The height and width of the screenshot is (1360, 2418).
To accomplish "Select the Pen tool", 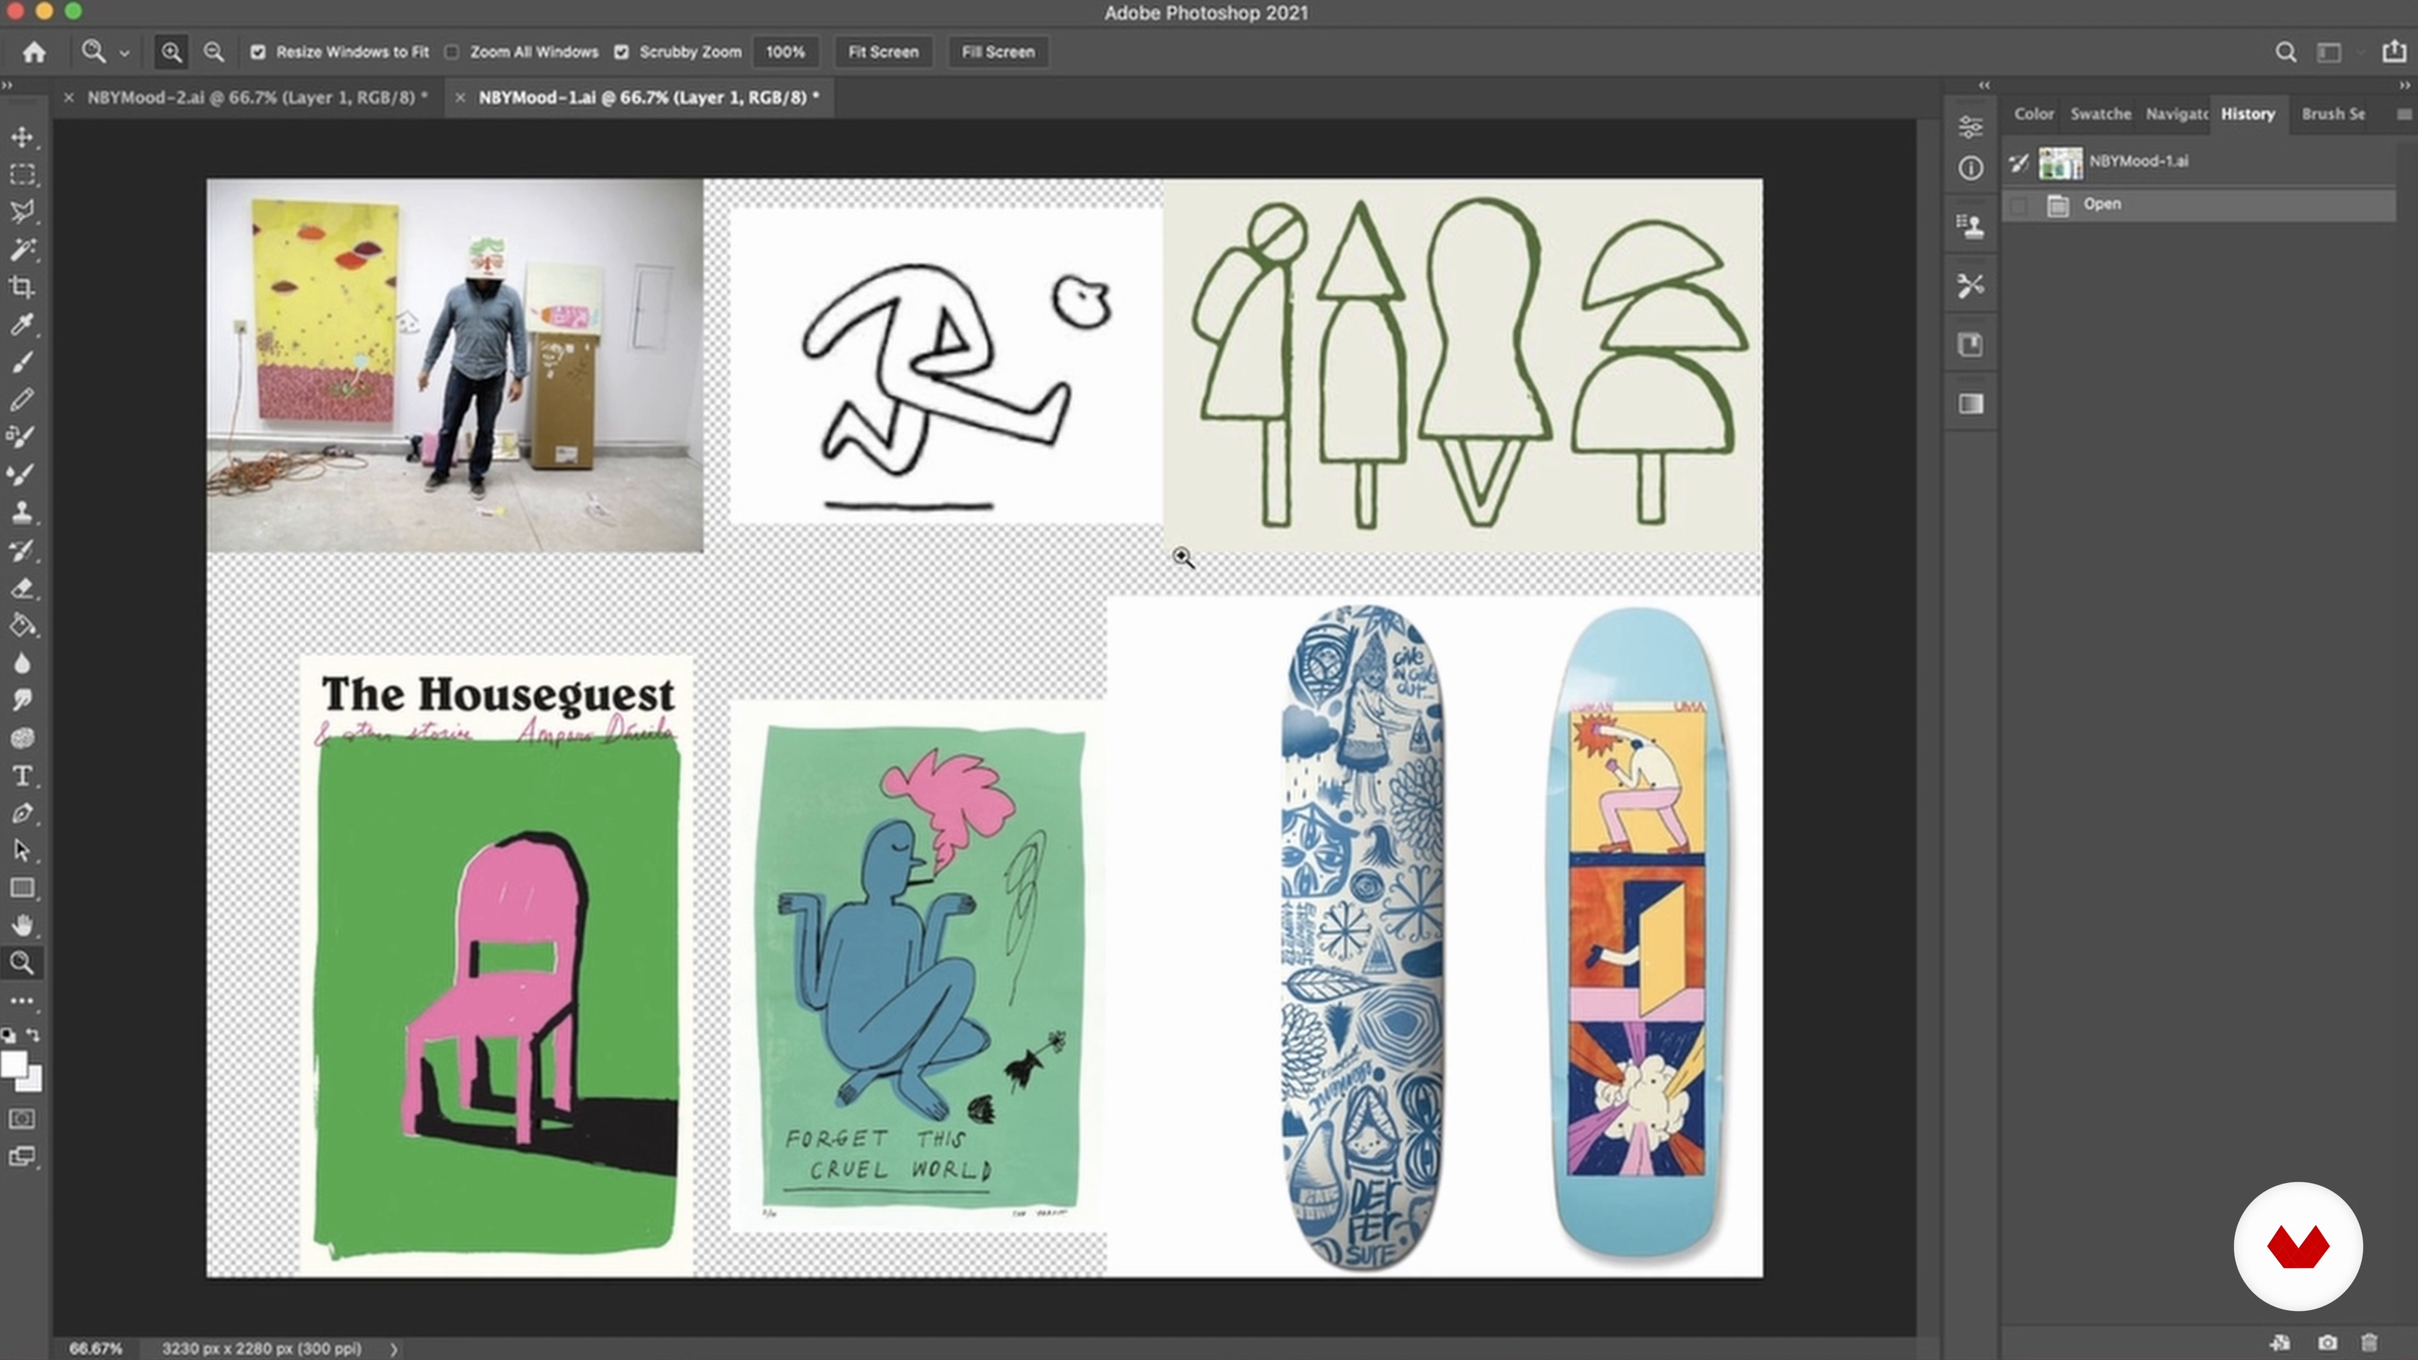I will coord(23,813).
